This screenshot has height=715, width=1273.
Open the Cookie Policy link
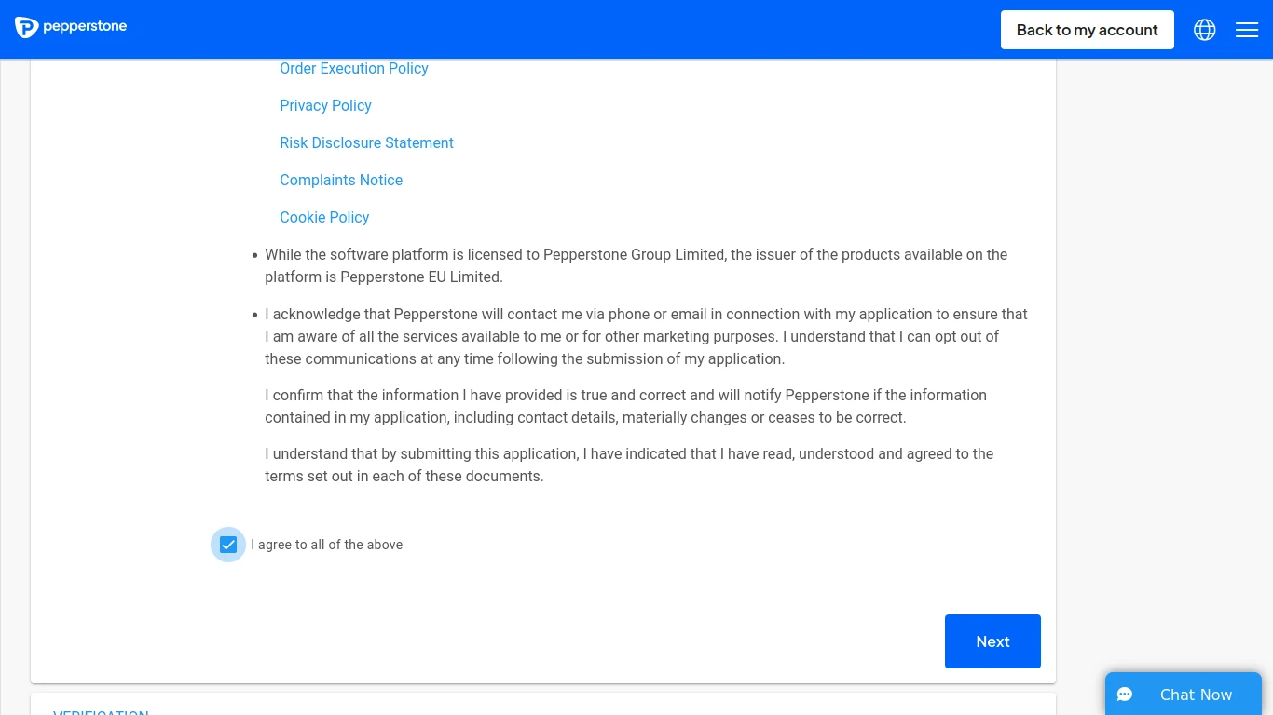point(324,217)
